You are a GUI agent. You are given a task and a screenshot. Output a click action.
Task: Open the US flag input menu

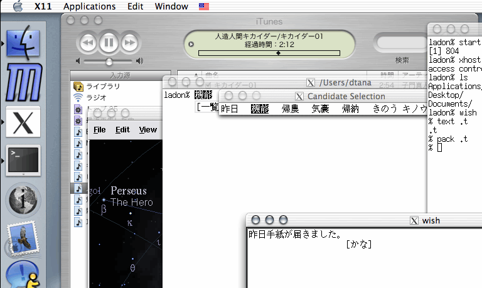[x=204, y=6]
